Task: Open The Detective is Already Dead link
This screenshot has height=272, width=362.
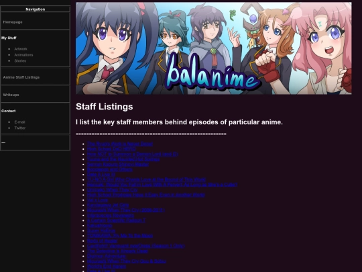Action: tap(117, 251)
